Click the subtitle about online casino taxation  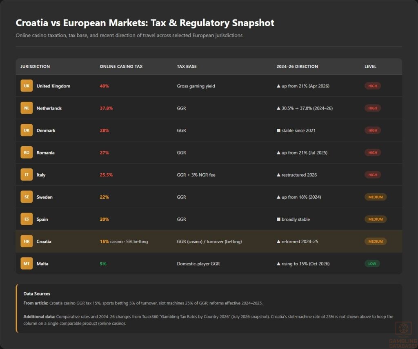[x=129, y=35]
